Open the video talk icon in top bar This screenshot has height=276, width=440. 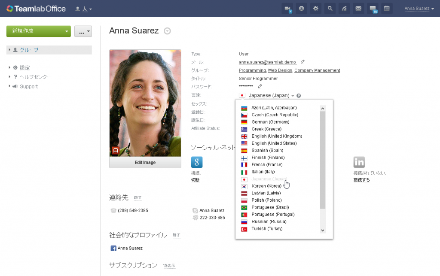point(287,9)
